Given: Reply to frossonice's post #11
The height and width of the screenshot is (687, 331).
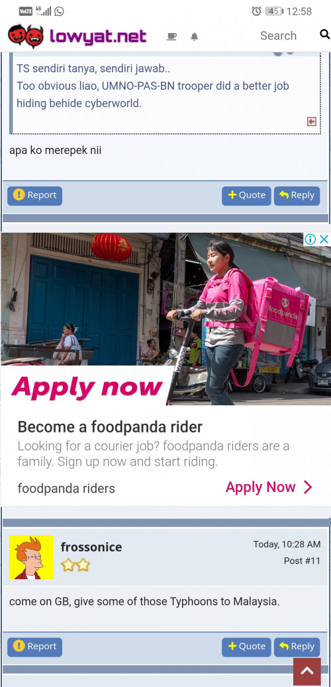Looking at the screenshot, I should click(x=297, y=647).
